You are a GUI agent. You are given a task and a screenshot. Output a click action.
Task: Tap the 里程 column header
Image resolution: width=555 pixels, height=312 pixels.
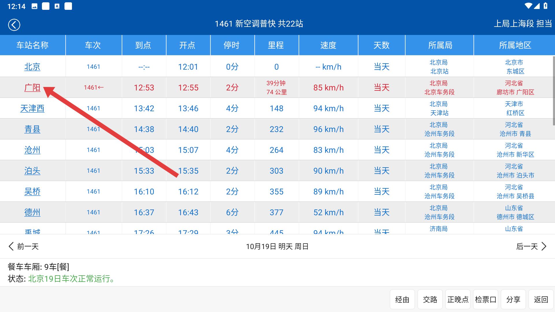pyautogui.click(x=276, y=45)
